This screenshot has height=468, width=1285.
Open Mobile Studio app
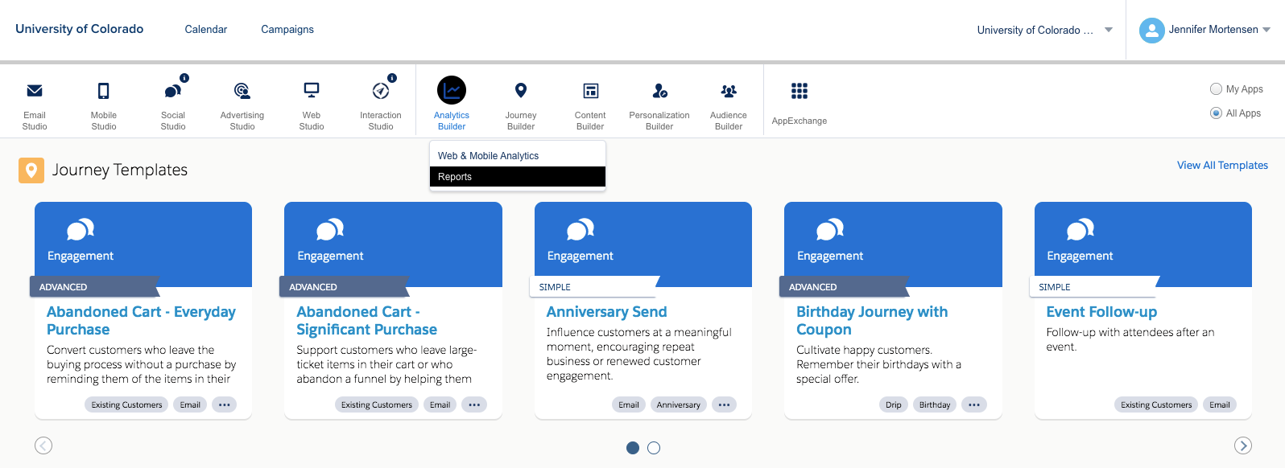point(104,105)
